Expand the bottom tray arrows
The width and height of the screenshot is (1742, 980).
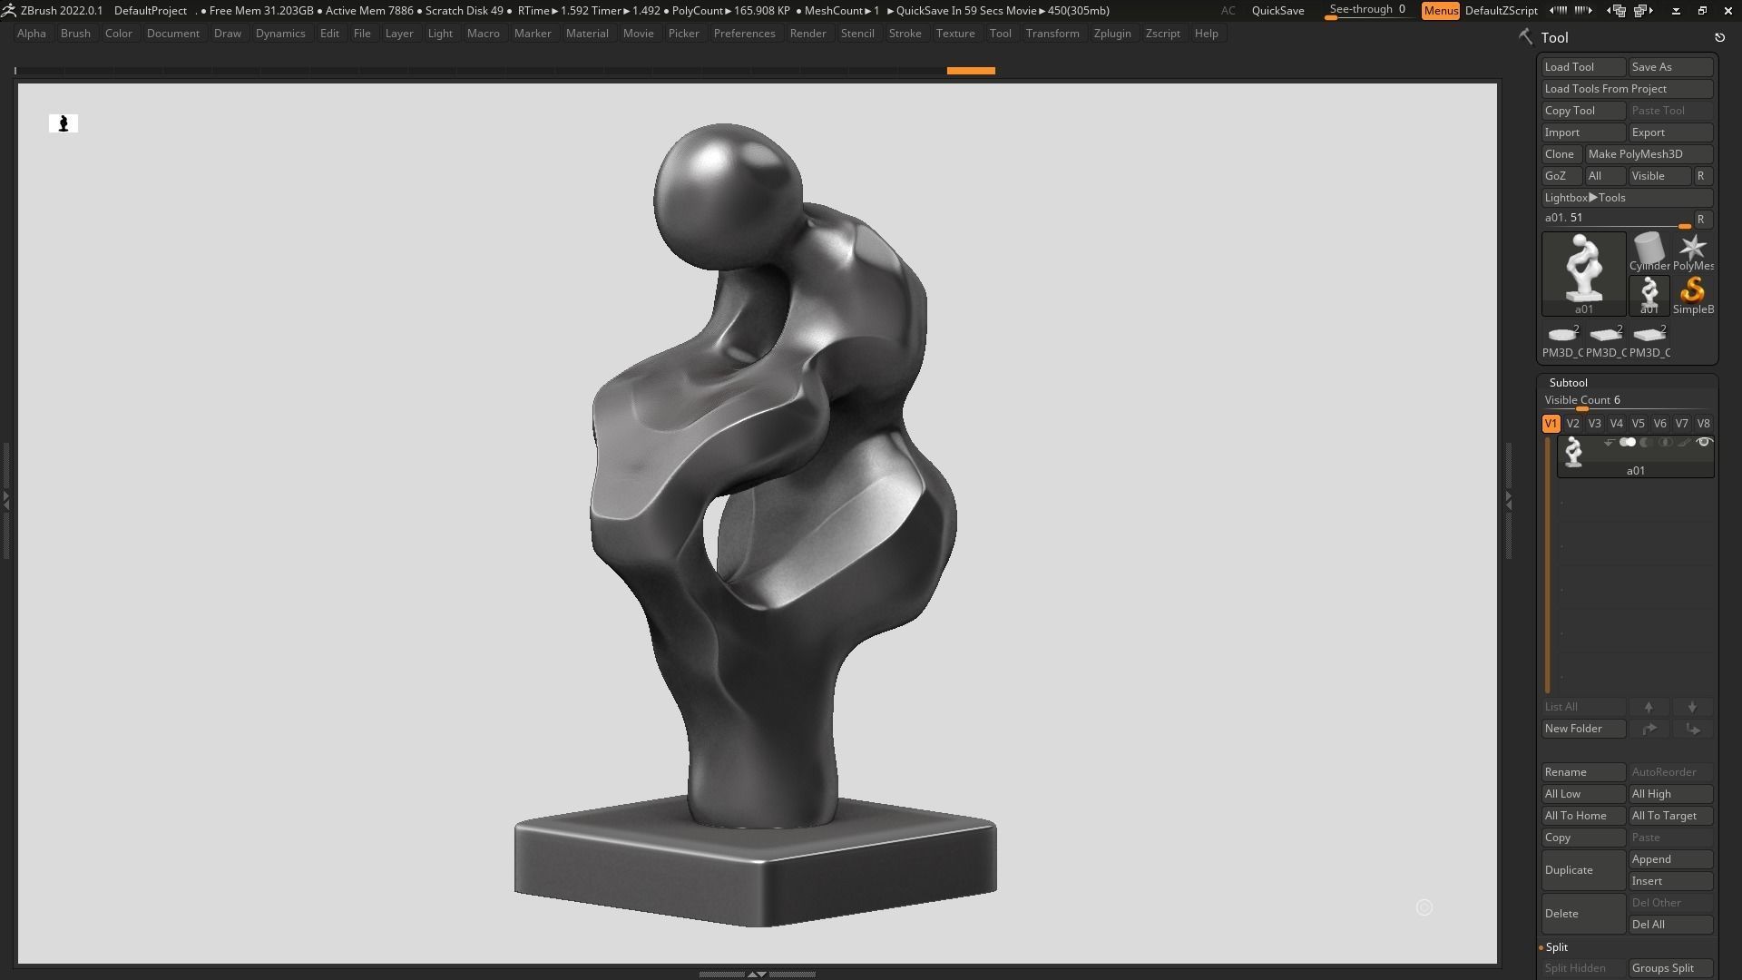tap(756, 974)
